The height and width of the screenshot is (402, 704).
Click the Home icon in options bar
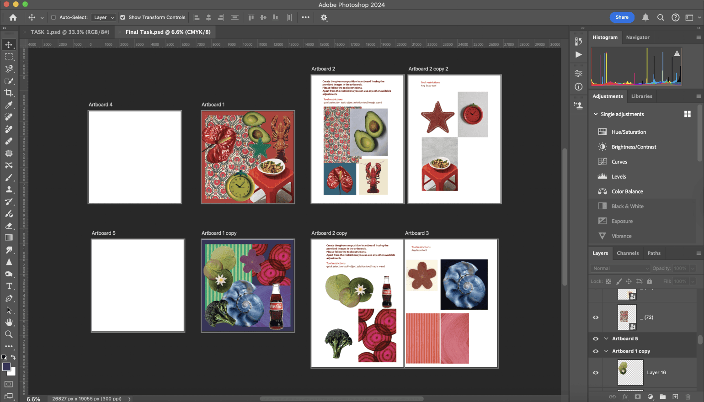tap(13, 17)
